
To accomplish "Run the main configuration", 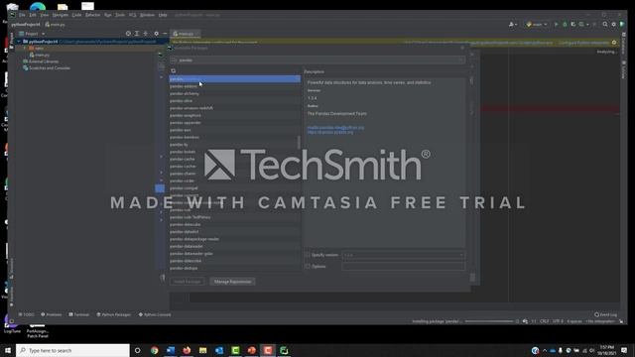I will click(556, 24).
